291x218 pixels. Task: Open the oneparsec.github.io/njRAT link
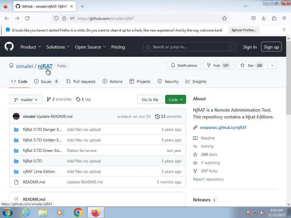[223, 127]
